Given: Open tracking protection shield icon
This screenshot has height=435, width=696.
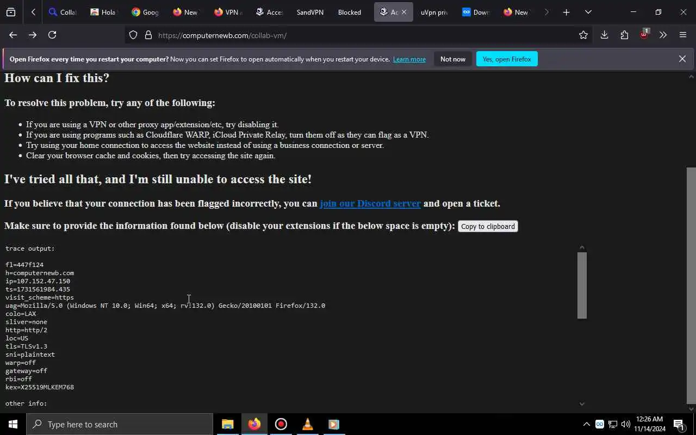Looking at the screenshot, I should 133,35.
